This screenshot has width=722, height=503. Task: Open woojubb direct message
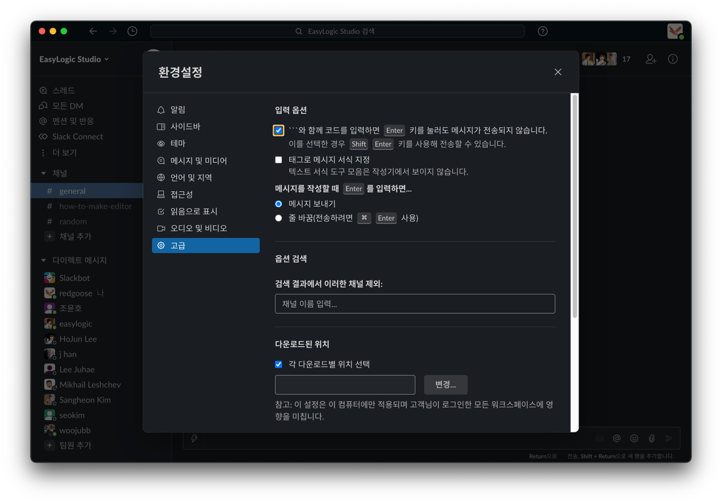[x=67, y=430]
